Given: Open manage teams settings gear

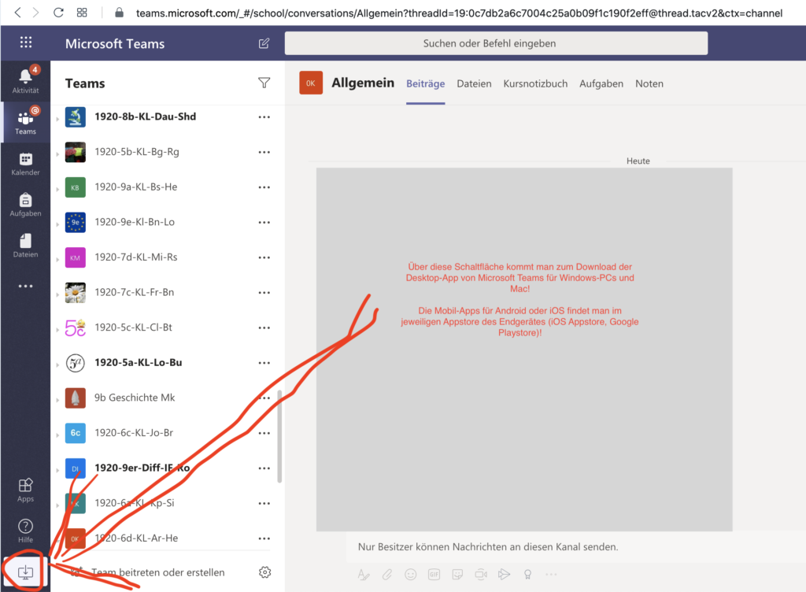Looking at the screenshot, I should click(264, 572).
